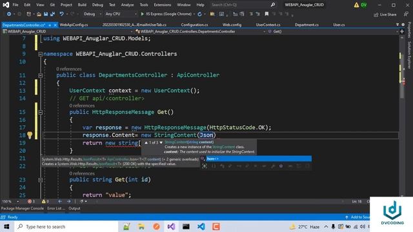Open the Any CPU platform dropdown
Screen dimensions: 413x232
coord(121,14)
